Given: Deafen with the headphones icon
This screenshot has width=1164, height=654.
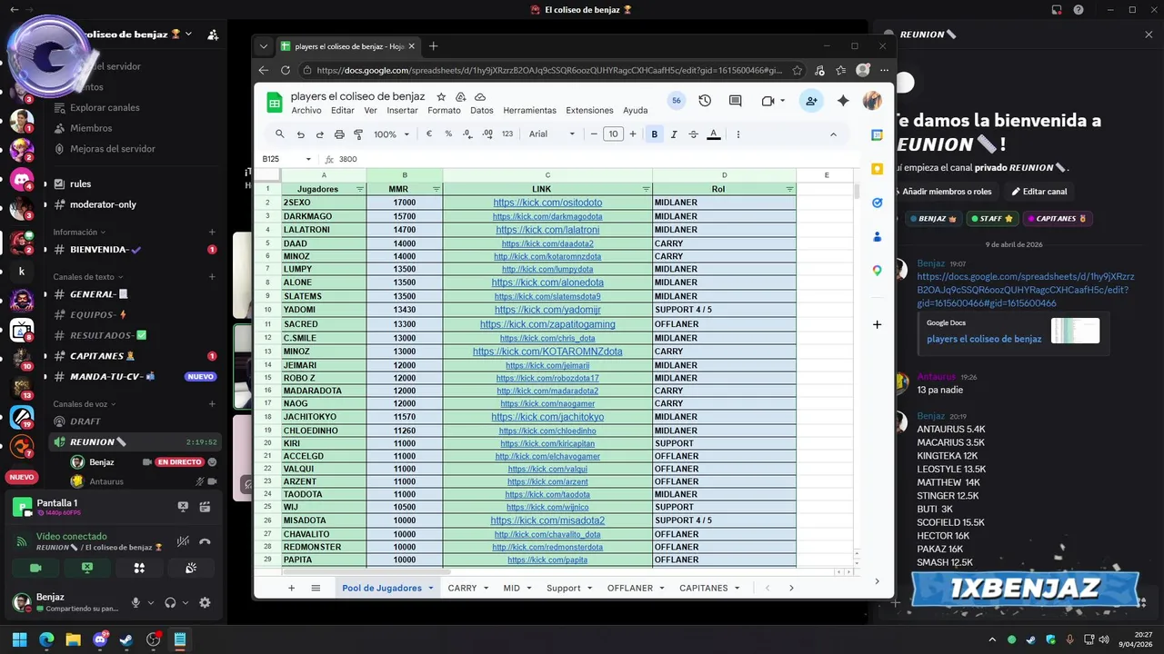Looking at the screenshot, I should (170, 602).
